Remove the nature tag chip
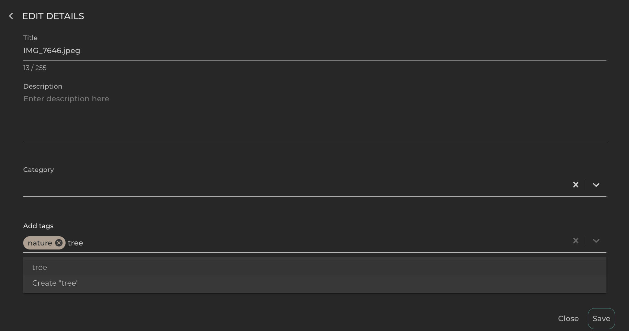This screenshot has height=331, width=629. coord(59,243)
